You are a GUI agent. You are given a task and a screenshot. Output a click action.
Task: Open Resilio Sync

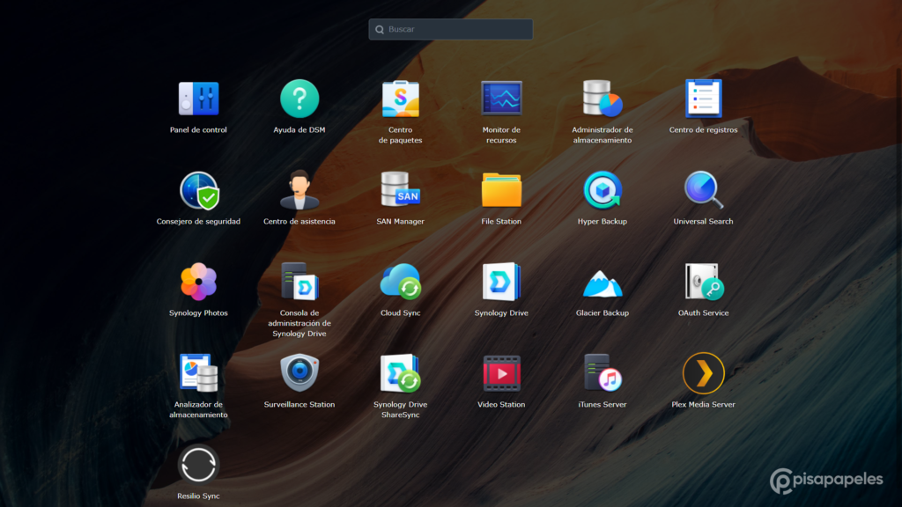pos(198,465)
